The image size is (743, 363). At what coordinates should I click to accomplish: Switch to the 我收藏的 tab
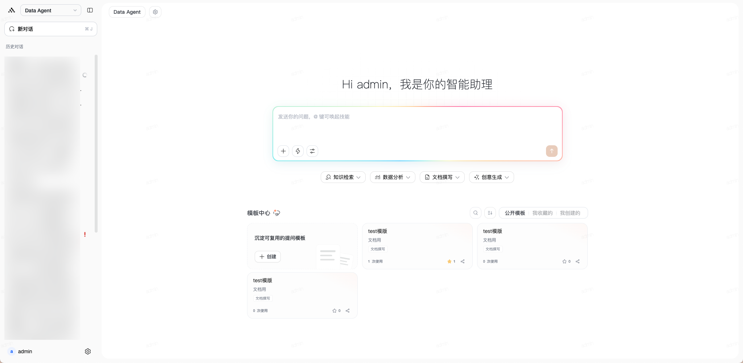point(542,213)
